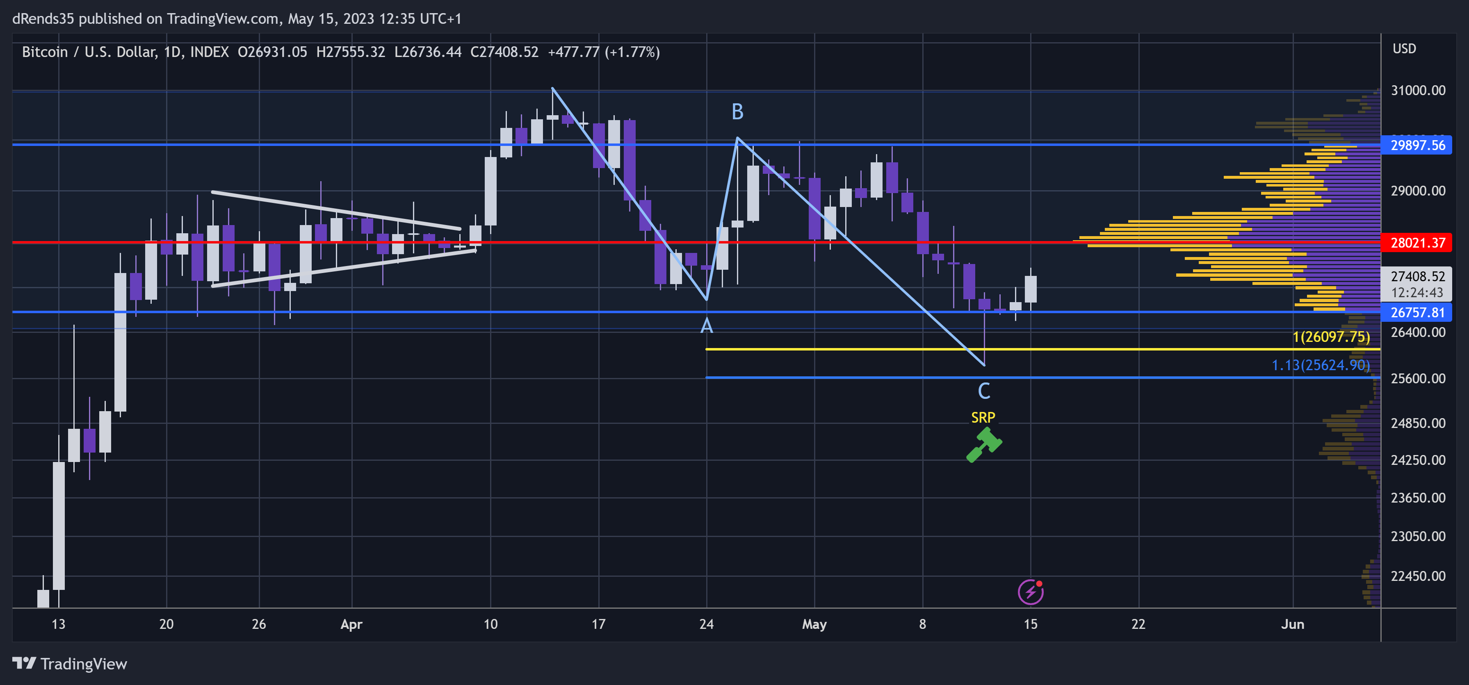Click the yellow Fibonacci level 1 line
The width and height of the screenshot is (1469, 685).
point(1043,349)
